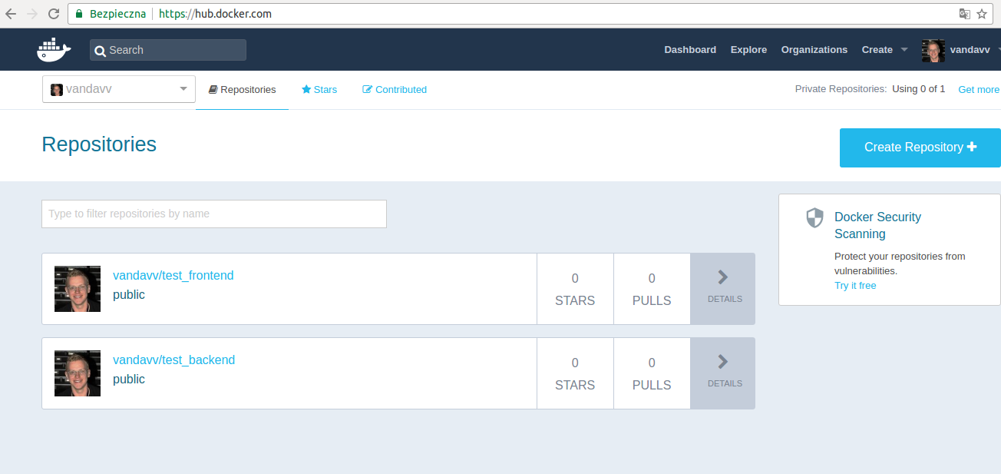The width and height of the screenshot is (1001, 474).
Task: Click the search magnifier icon
Action: (x=100, y=51)
